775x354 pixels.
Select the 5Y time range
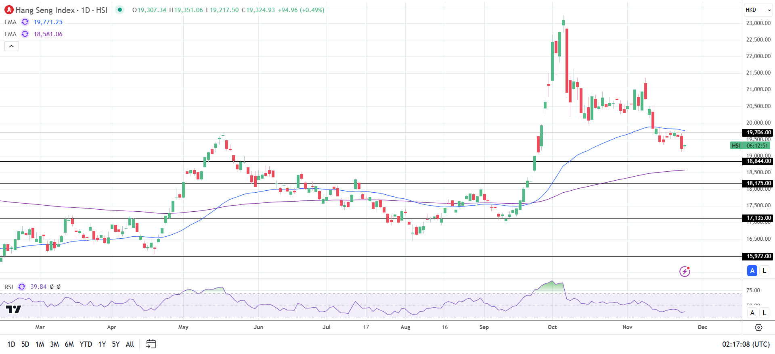coord(116,344)
